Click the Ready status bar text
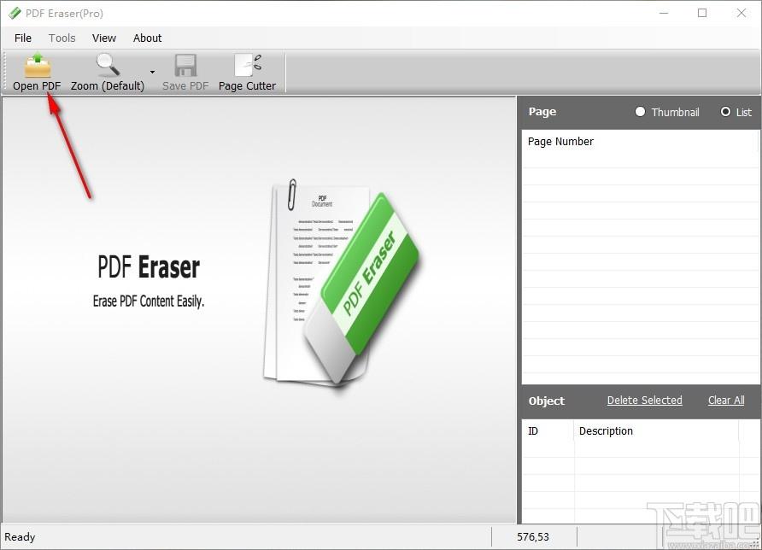Image resolution: width=762 pixels, height=550 pixels. click(x=20, y=537)
